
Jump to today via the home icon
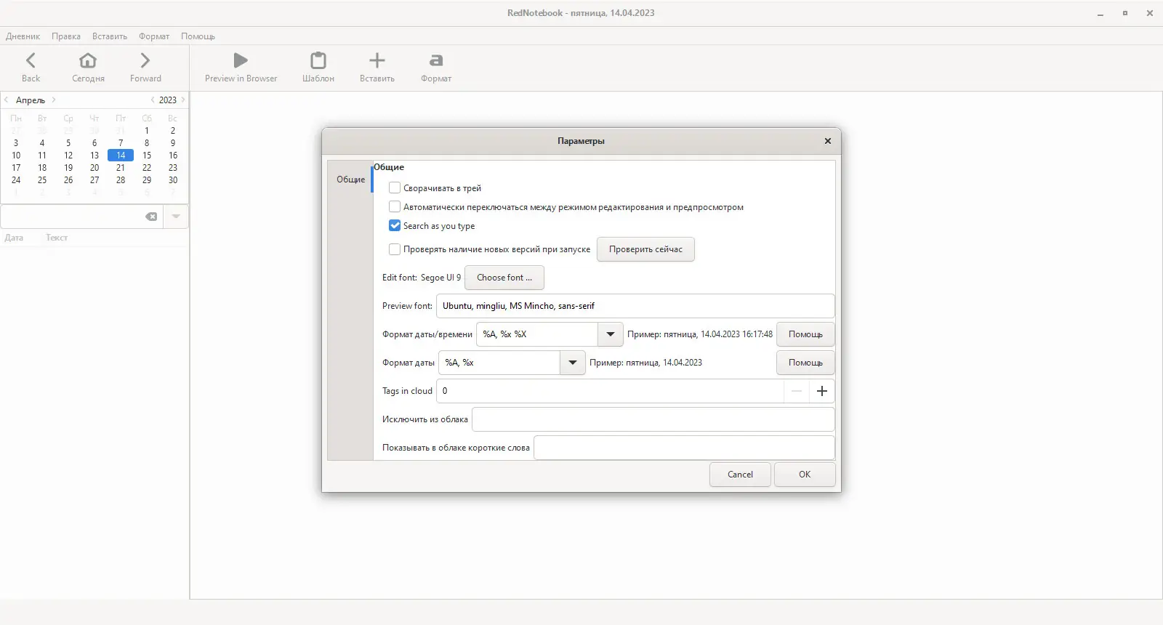(88, 60)
